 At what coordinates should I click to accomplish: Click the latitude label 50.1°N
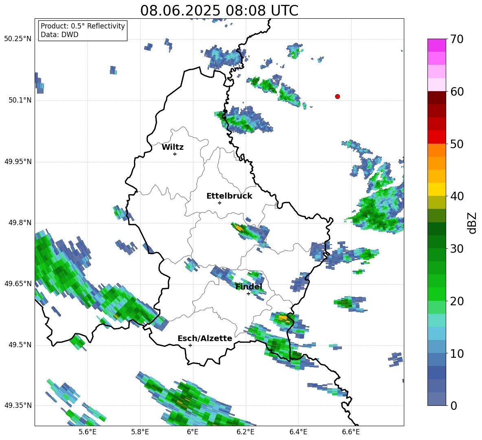click(20, 100)
